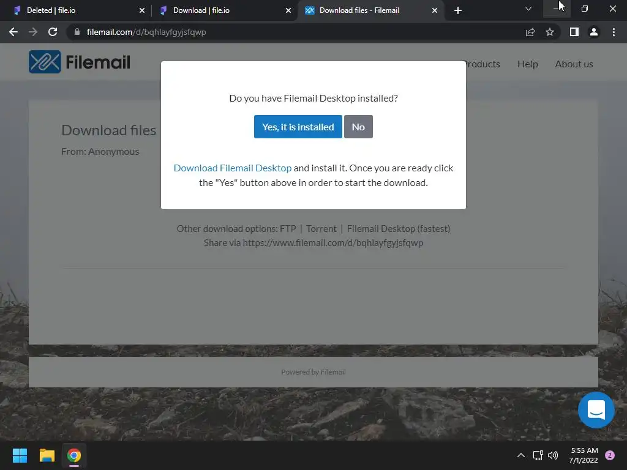This screenshot has height=470, width=627.
Task: Open Chrome three-dot menu
Action: (x=614, y=32)
